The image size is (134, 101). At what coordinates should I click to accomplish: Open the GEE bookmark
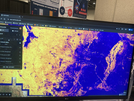click(x=80, y=29)
